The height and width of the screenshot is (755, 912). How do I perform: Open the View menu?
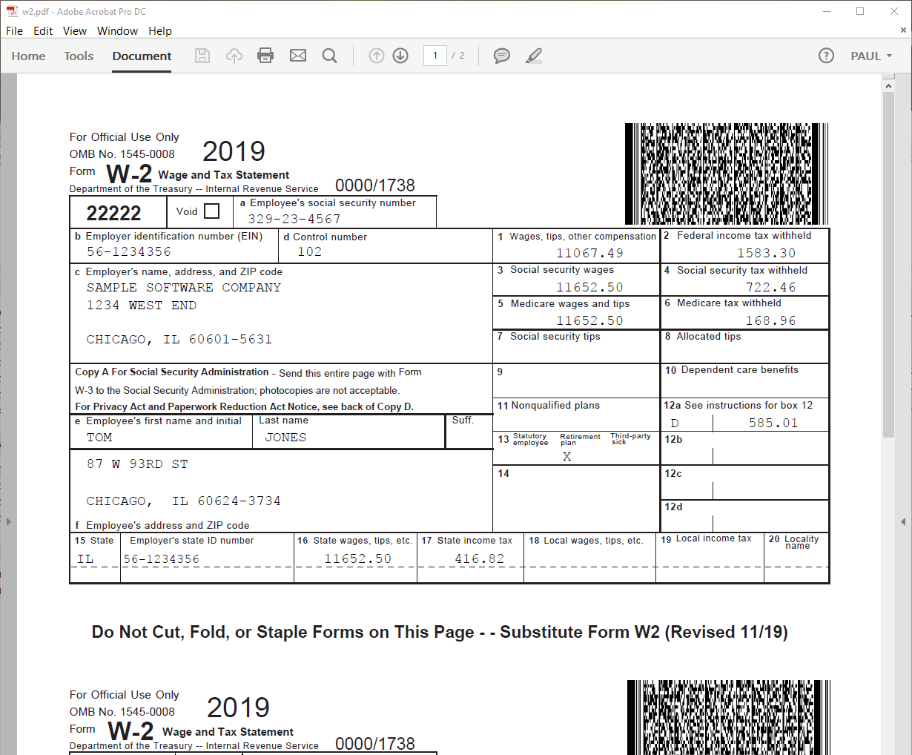pyautogui.click(x=75, y=30)
